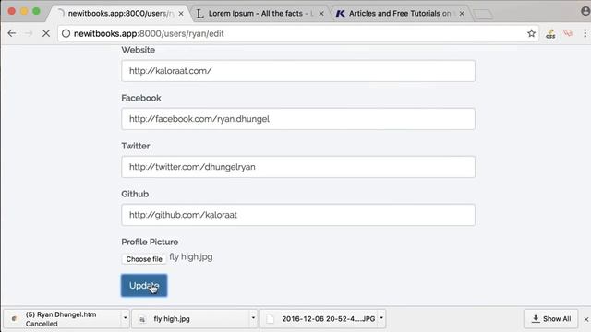
Task: Open Ryan Dhungel.htm download options arrow
Action: pos(126,318)
